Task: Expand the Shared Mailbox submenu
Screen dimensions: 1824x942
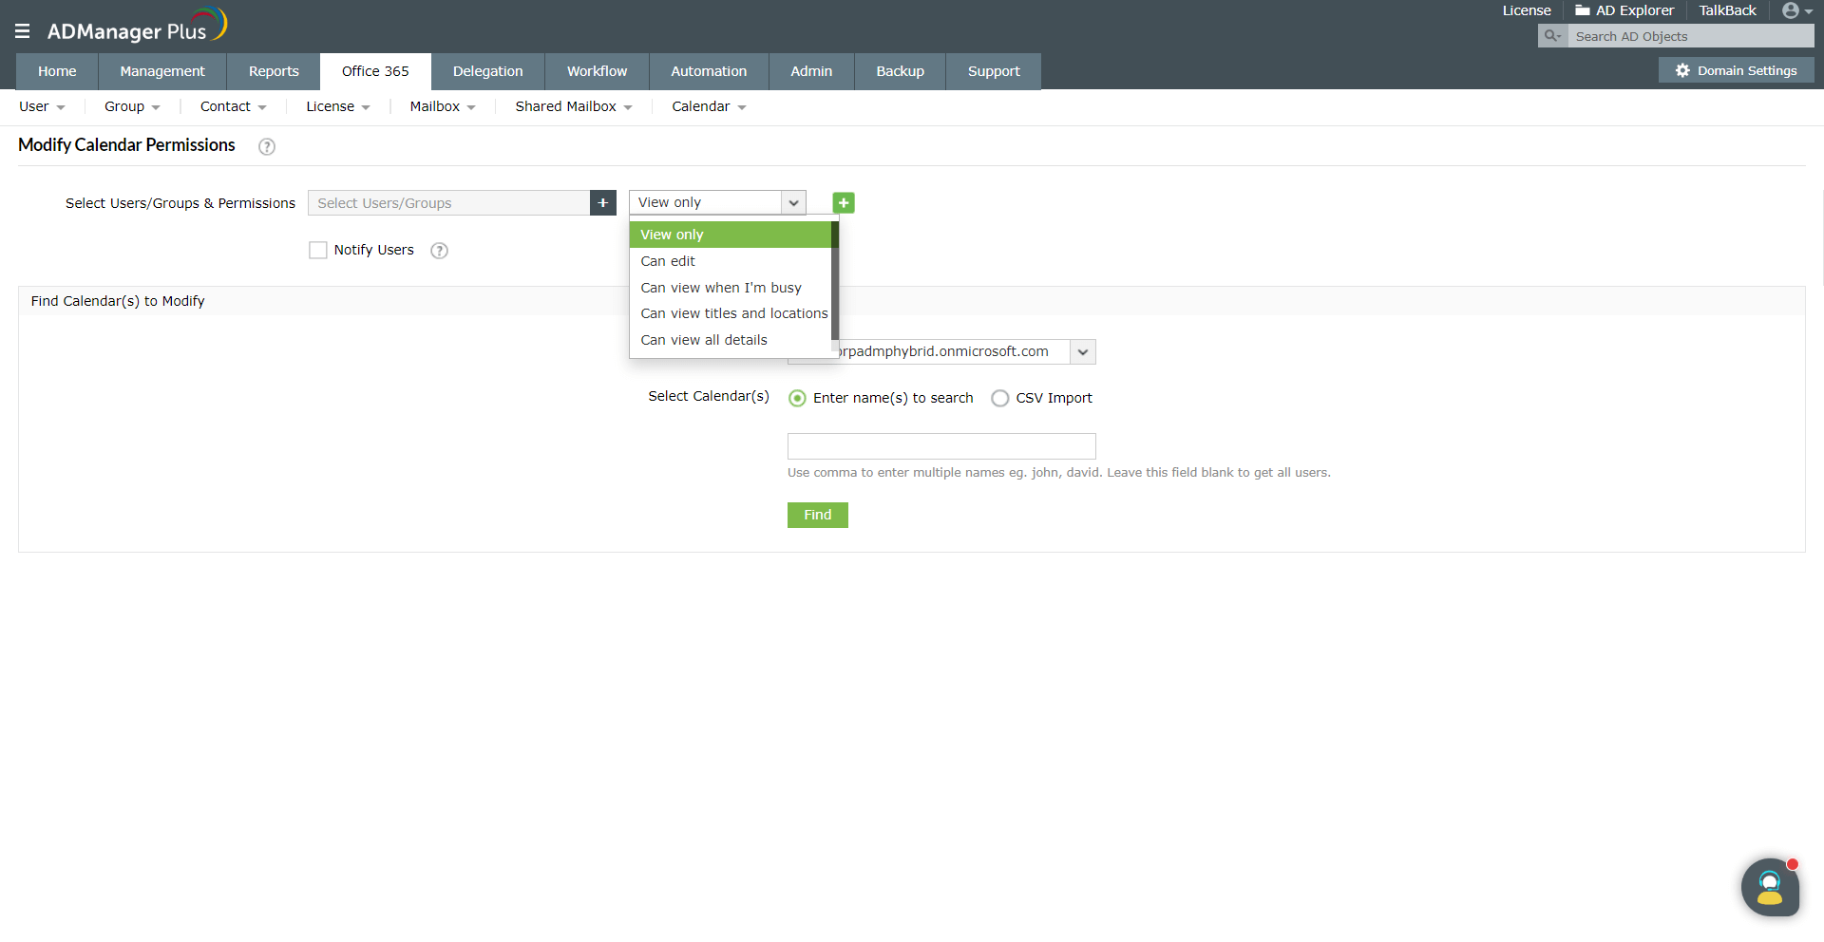Action: pos(574,107)
